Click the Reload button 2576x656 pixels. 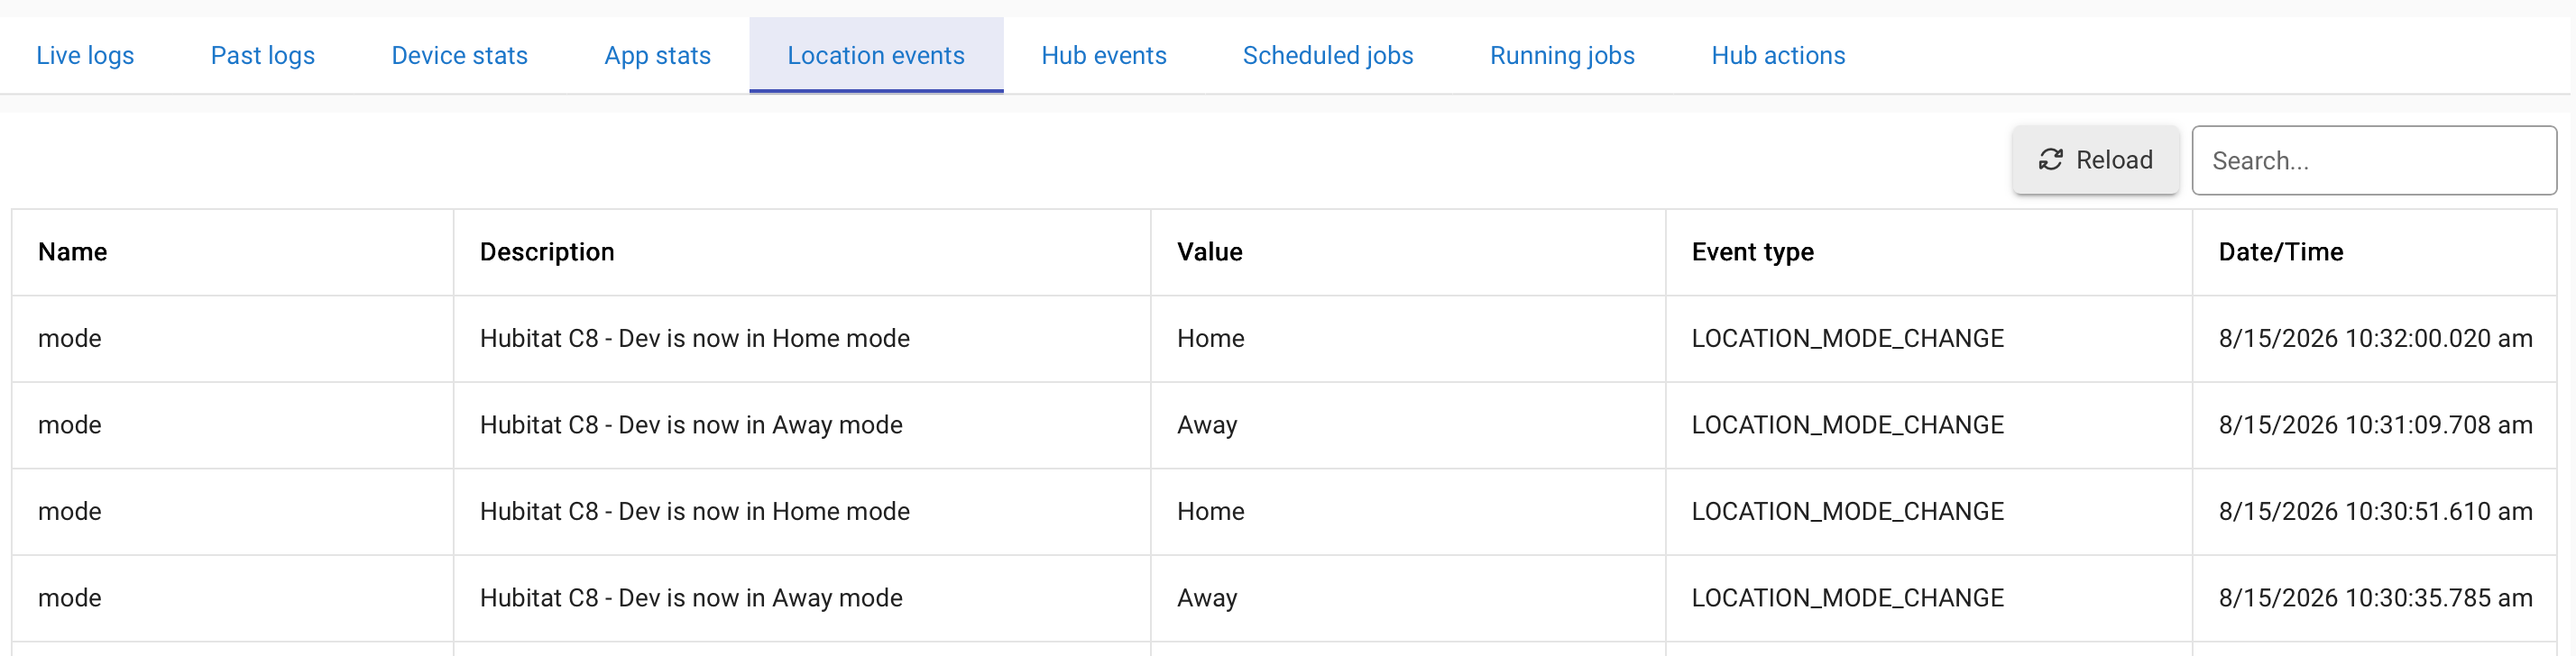pyautogui.click(x=2095, y=159)
